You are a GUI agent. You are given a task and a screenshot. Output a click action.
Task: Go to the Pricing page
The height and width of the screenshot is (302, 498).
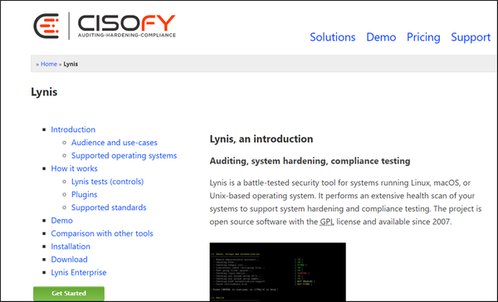click(x=423, y=37)
